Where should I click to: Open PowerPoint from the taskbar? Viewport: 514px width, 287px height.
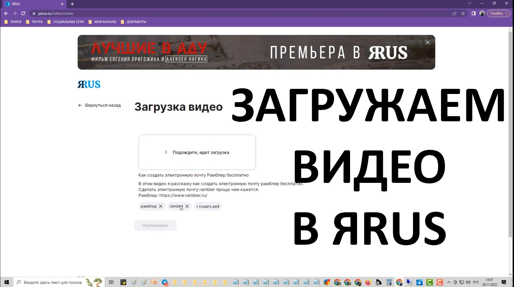(x=154, y=282)
